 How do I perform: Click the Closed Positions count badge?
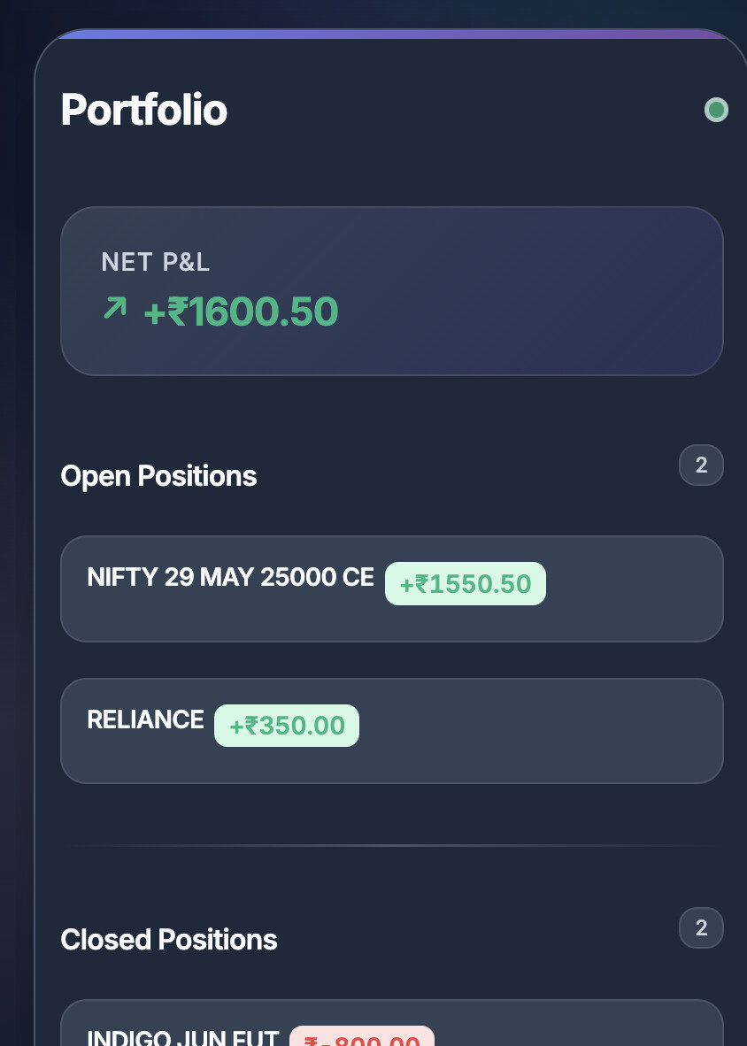point(701,927)
